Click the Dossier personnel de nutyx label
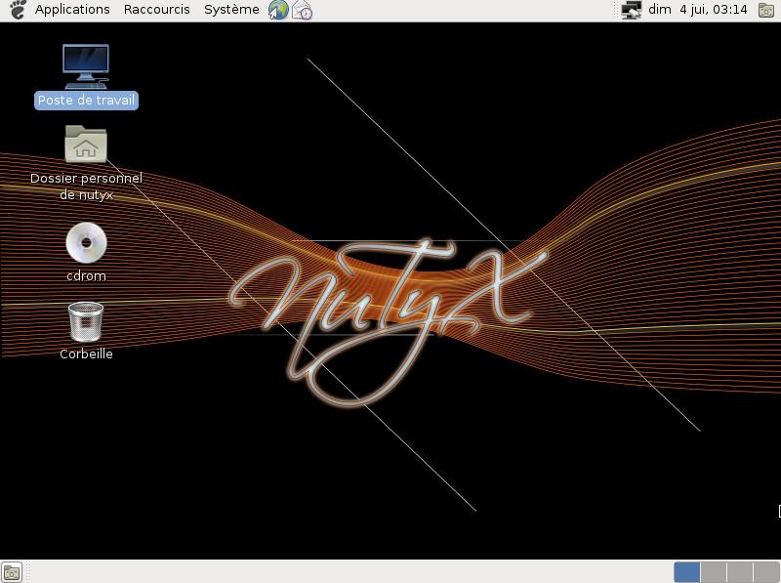The image size is (781, 583). pos(86,187)
